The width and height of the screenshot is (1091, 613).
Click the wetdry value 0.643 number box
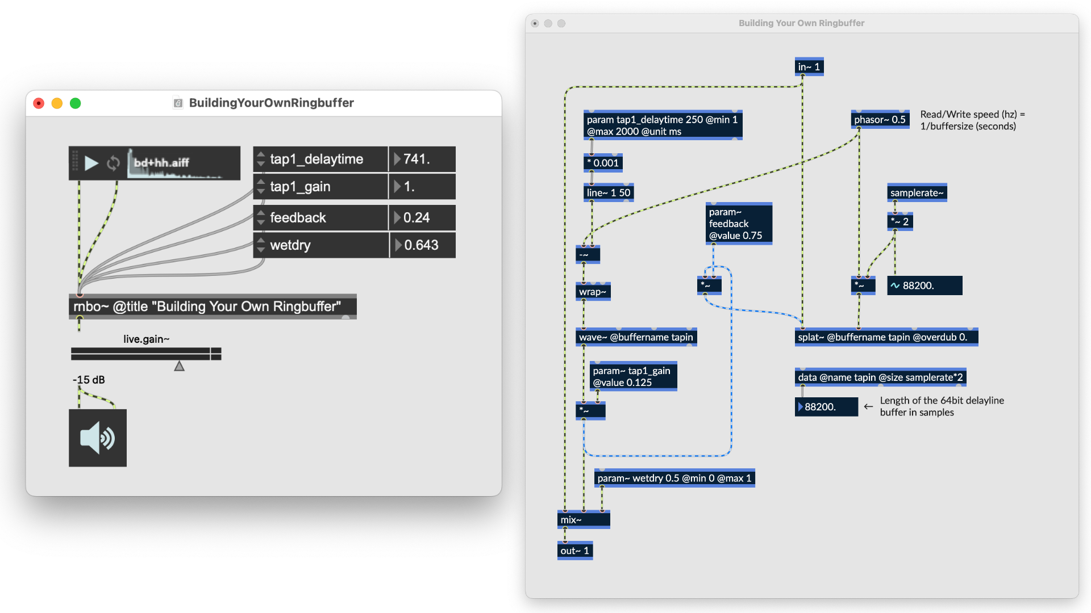click(x=423, y=245)
